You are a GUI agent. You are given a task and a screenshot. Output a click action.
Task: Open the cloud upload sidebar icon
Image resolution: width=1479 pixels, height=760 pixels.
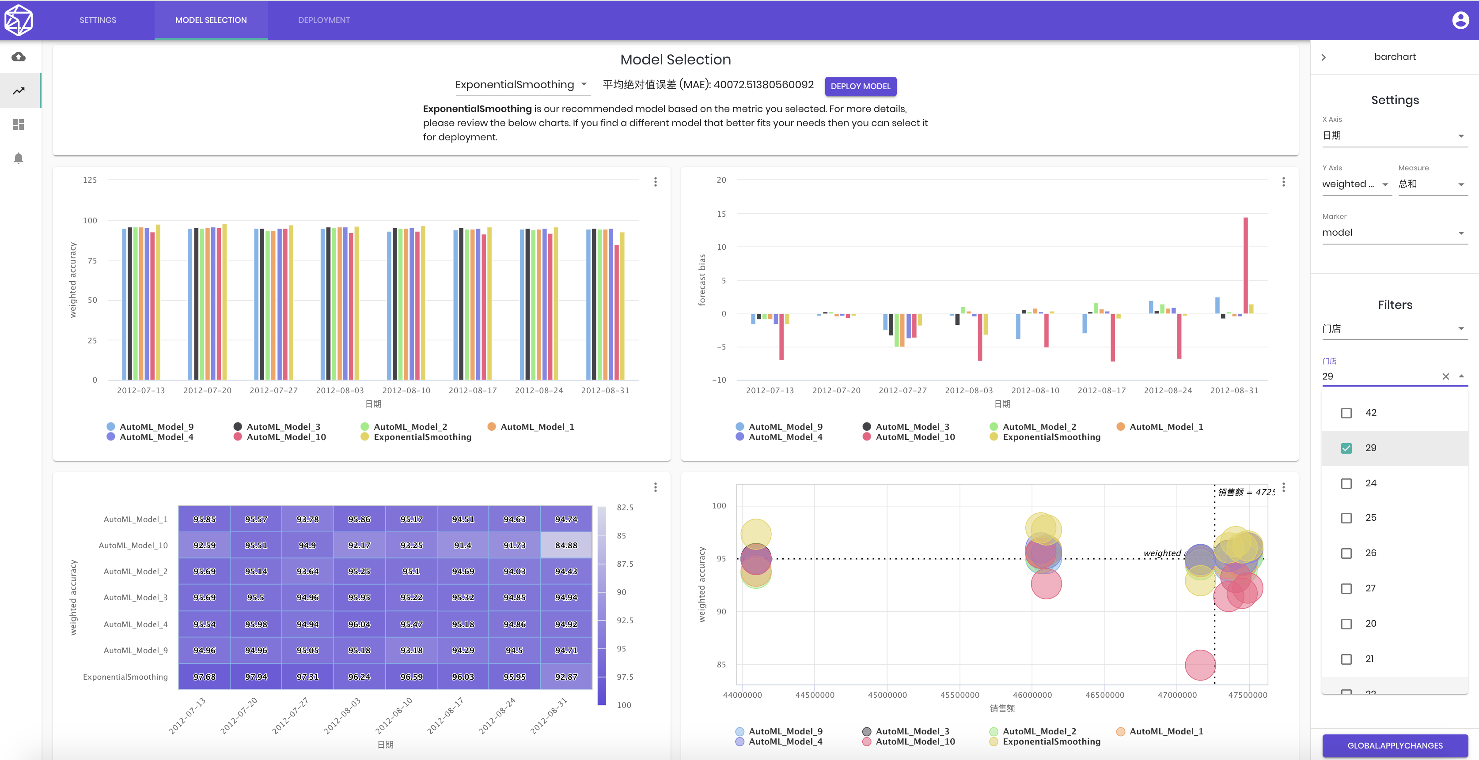point(19,56)
